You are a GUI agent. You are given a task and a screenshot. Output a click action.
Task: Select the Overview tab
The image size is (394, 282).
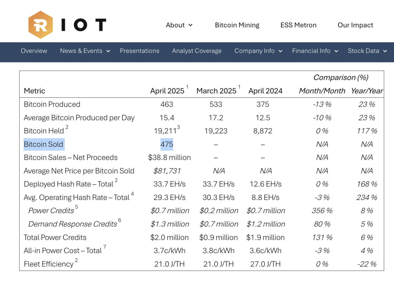click(34, 51)
